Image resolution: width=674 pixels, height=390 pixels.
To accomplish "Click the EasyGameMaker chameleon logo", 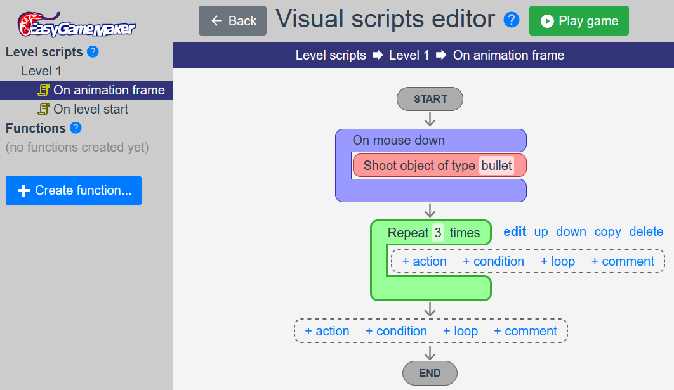I will pos(76,25).
